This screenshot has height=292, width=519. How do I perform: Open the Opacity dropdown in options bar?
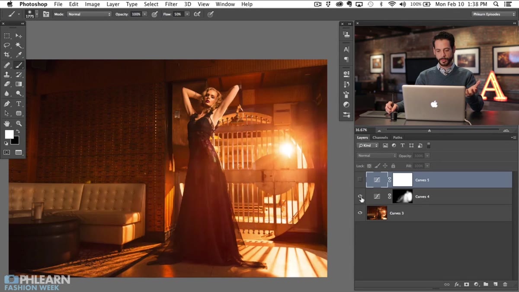coord(144,14)
